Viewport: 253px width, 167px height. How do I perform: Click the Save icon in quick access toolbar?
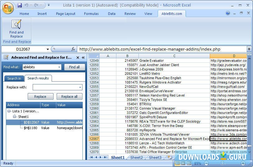click(20, 5)
